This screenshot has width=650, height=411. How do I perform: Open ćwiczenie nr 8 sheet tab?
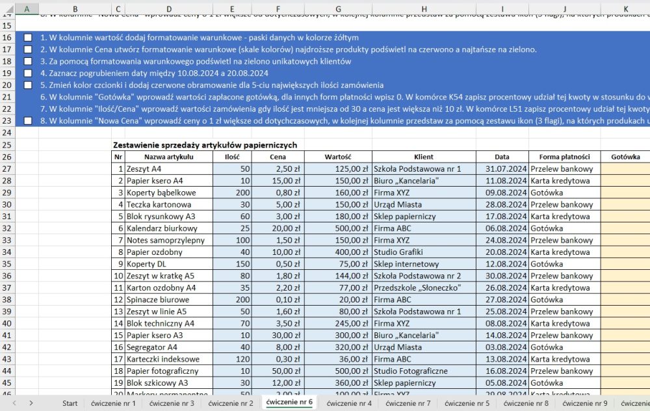[x=526, y=403]
